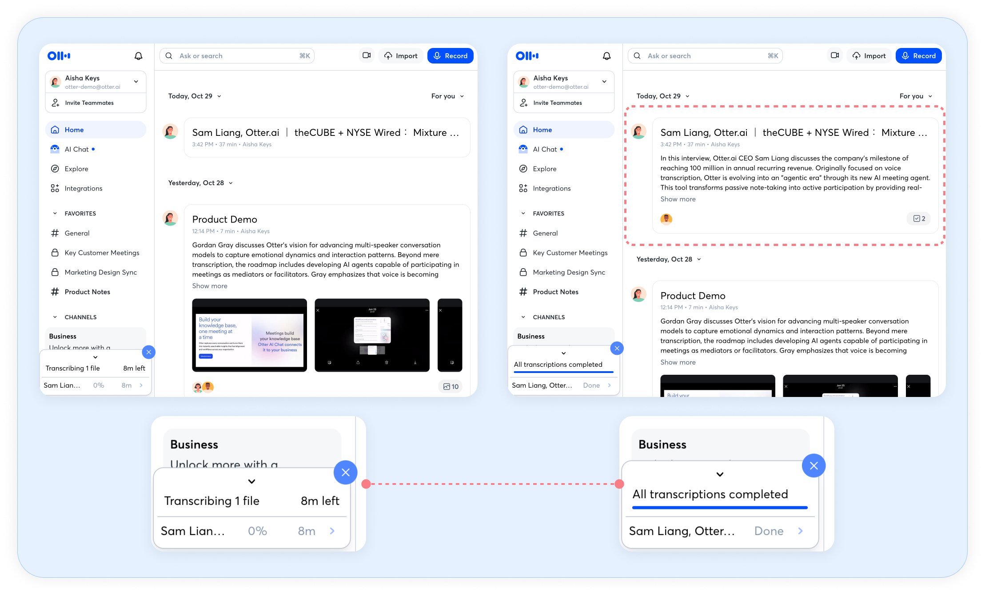Click Record button in left window

[451, 56]
